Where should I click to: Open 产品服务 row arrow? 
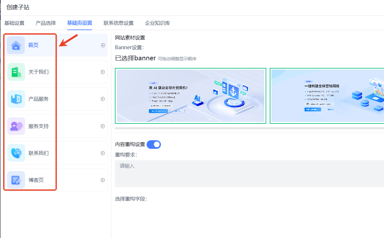click(x=103, y=99)
